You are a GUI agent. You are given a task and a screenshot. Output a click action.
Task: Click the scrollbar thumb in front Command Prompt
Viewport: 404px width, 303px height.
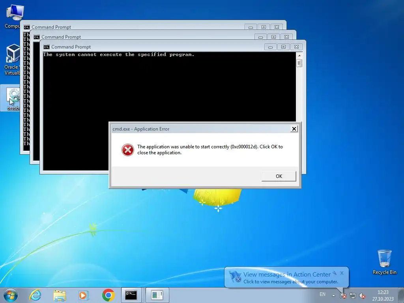(299, 63)
